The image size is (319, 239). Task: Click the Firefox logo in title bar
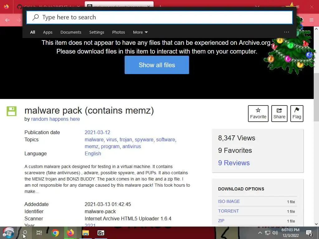6,7
